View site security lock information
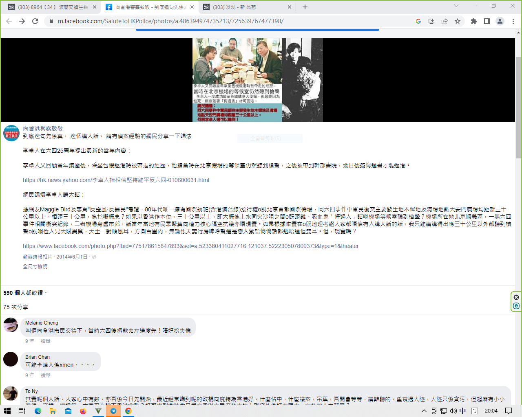This screenshot has width=522, height=417. point(51,21)
